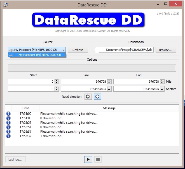
Task: Click the Refresh button
Action: click(78, 50)
